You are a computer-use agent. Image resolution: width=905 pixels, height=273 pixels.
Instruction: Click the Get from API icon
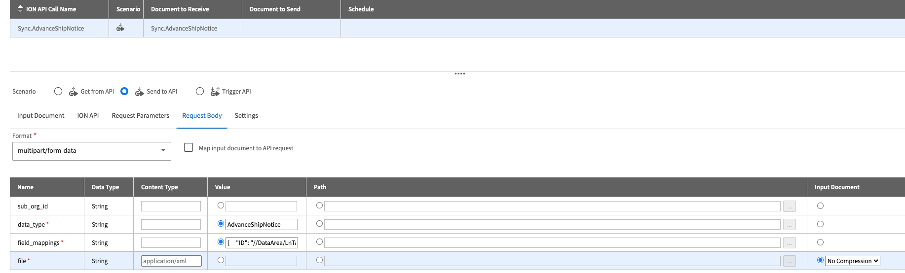click(74, 92)
